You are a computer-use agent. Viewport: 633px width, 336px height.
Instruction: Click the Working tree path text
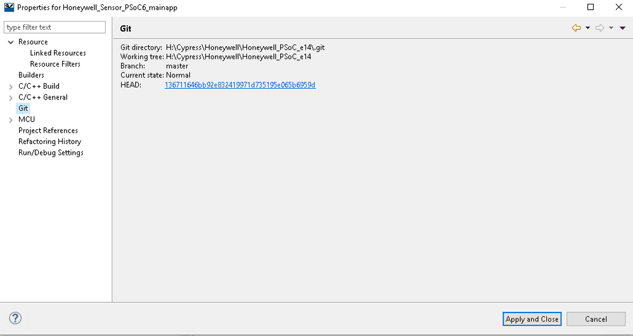pos(239,56)
